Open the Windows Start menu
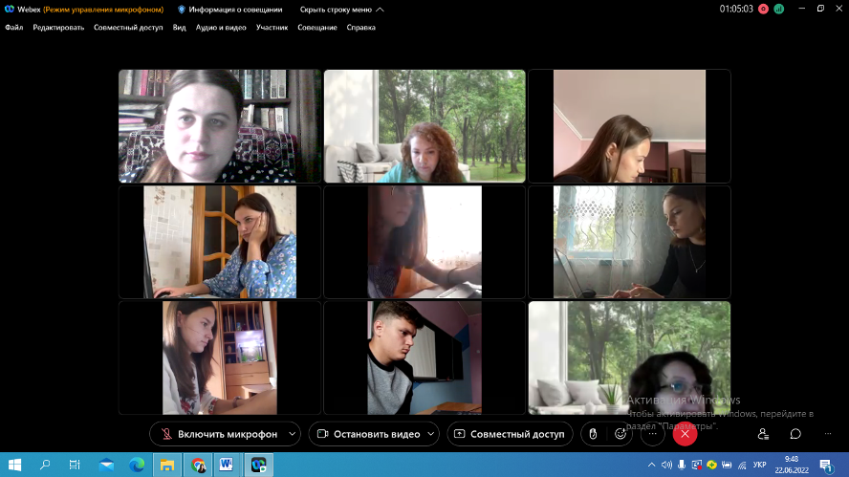Viewport: 849px width, 477px height. point(14,465)
